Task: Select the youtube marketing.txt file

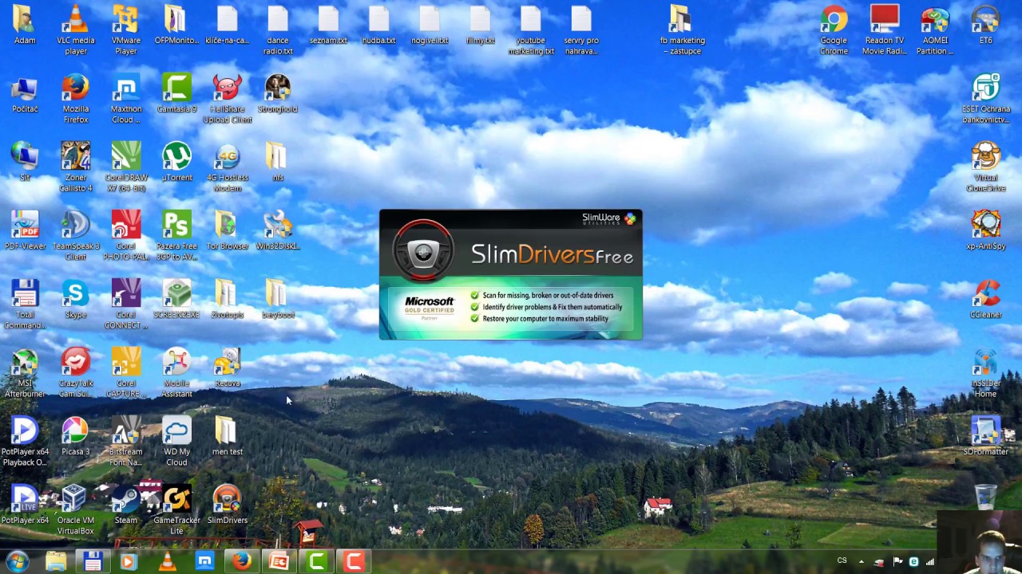Action: (x=531, y=30)
